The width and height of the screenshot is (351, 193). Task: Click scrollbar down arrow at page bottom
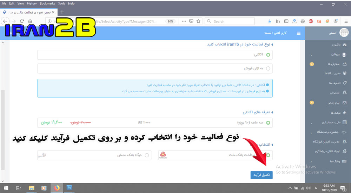[x=2, y=181]
